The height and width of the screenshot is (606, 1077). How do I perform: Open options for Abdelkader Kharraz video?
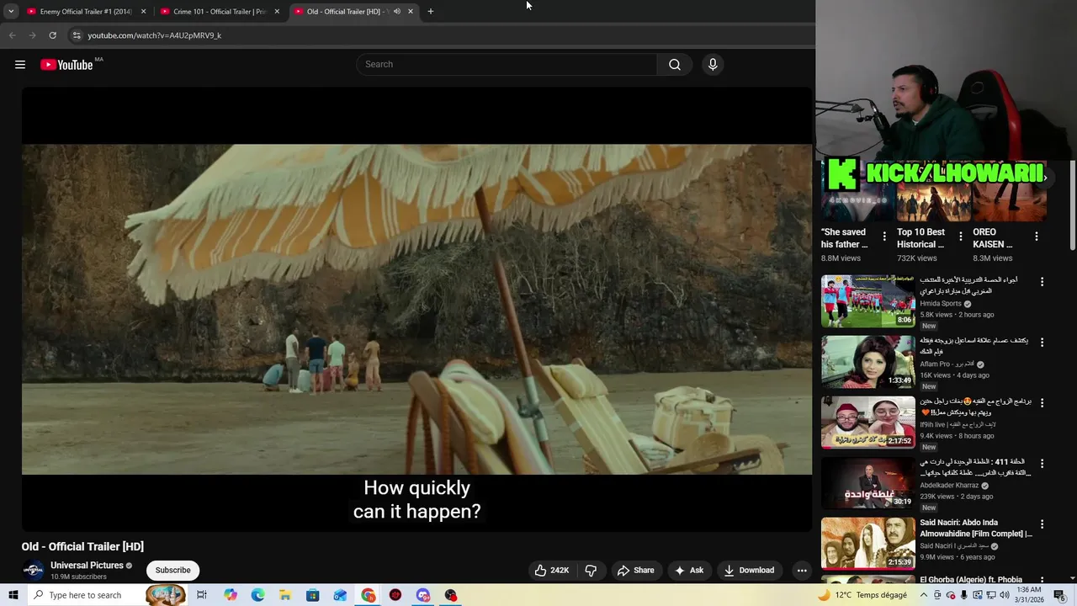coord(1042,464)
